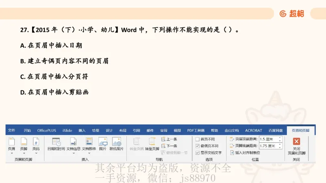Switch to the 引用 references tab
The image size is (326, 183).
[x=137, y=130]
